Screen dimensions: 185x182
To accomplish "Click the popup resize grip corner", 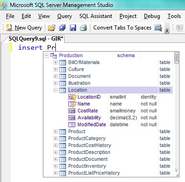I will [177, 175].
